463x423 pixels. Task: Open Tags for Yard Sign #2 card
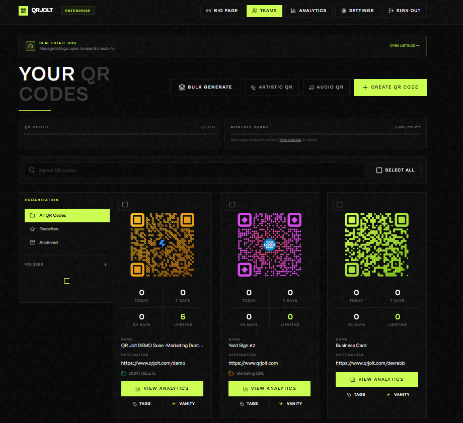pos(249,404)
